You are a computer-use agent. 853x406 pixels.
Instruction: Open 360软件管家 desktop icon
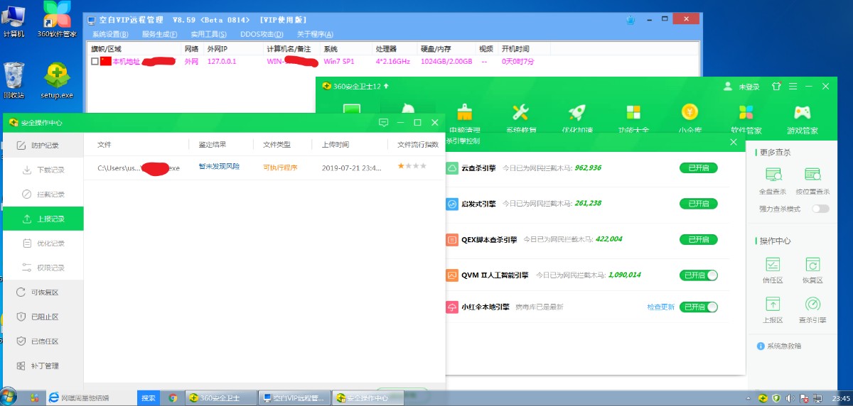click(56, 20)
